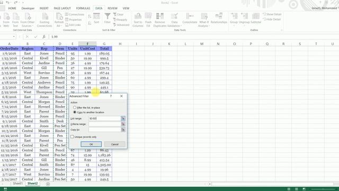Open the Sort dialog icon
Viewport: 339px width, 191px height.
[x=96, y=19]
